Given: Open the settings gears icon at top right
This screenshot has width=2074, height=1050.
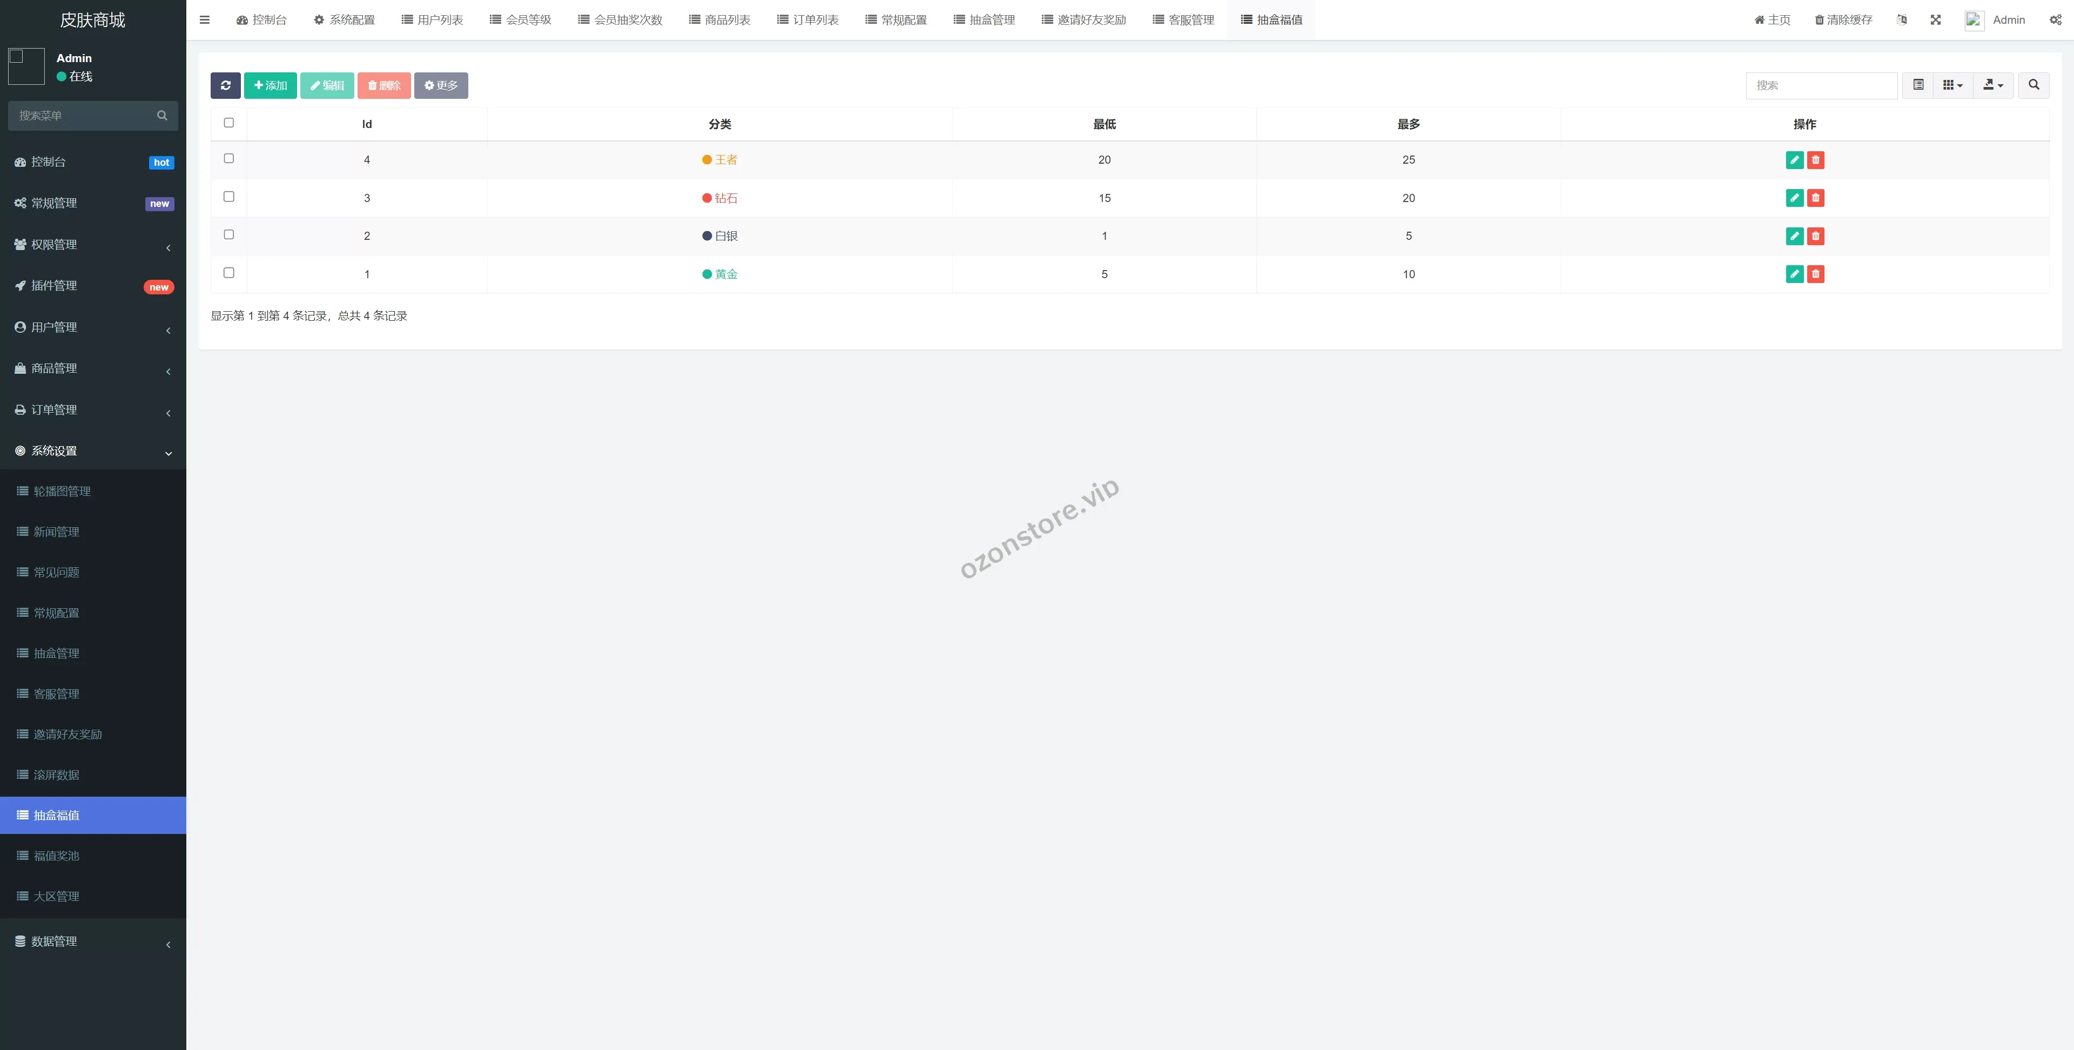Looking at the screenshot, I should point(2055,20).
